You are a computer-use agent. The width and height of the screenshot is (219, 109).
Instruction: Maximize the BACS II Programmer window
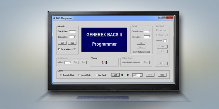(x=164, y=17)
